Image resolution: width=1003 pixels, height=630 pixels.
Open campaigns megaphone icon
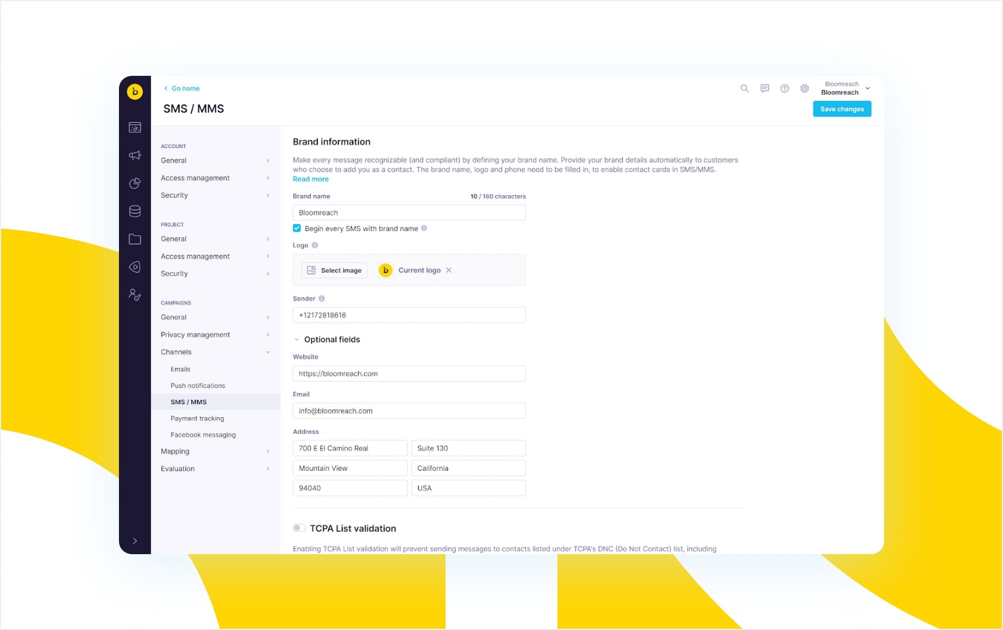[x=135, y=155]
